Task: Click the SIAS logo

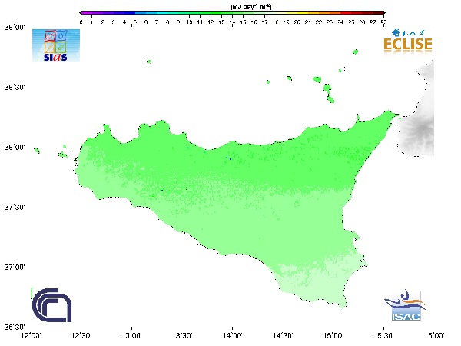Action: pos(56,45)
